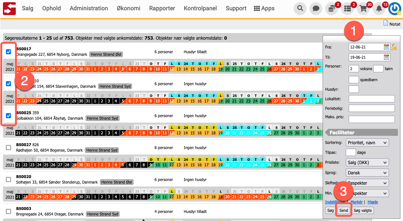Viewport: 403px width, 221px height.
Task: Focus the Tilpas dage field
Action: [351, 152]
